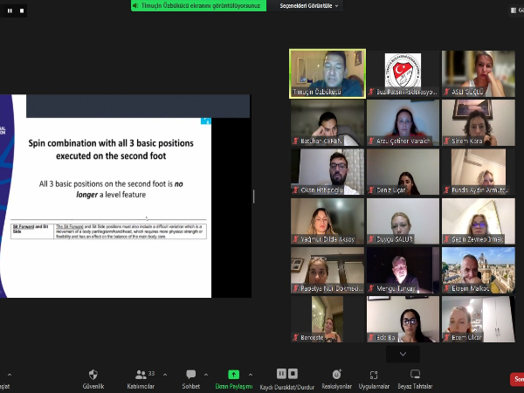Click muted mic icon on Sezin Zeynep İrmek tile
524x393 pixels.
click(446, 239)
